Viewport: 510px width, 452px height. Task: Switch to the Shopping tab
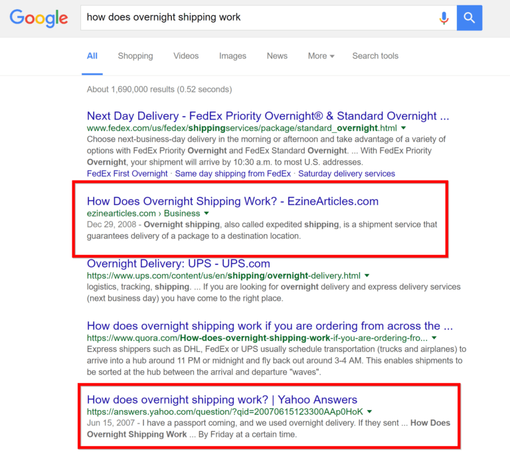[x=135, y=56]
